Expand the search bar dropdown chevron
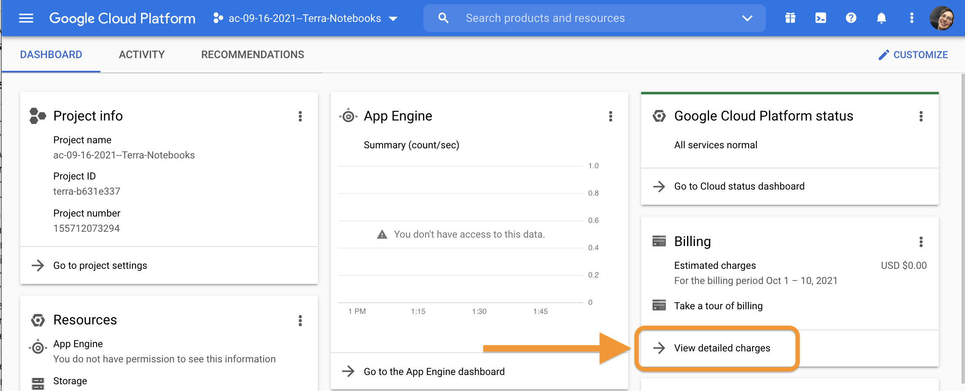The height and width of the screenshot is (391, 965). pos(747,18)
